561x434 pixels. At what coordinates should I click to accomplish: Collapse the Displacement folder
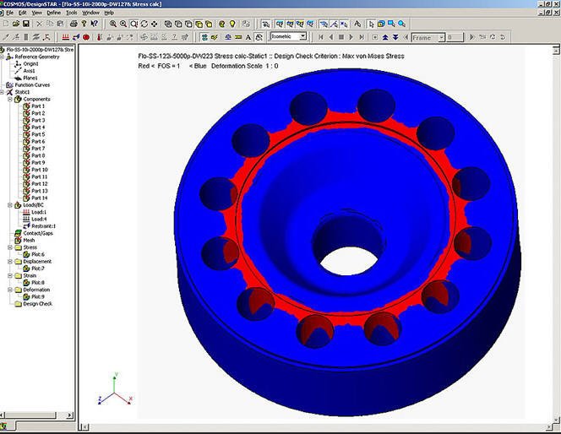click(x=10, y=262)
